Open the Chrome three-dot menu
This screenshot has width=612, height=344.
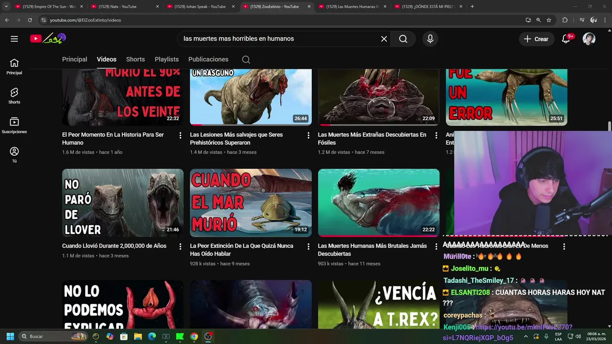(x=605, y=20)
